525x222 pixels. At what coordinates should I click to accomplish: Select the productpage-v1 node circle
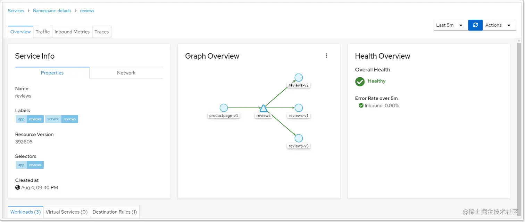tap(224, 108)
